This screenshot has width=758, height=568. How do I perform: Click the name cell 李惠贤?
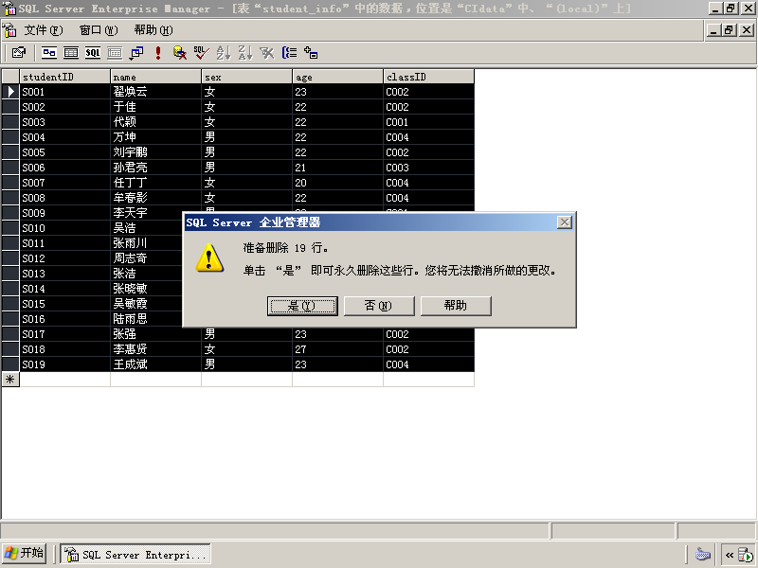pyautogui.click(x=155, y=349)
